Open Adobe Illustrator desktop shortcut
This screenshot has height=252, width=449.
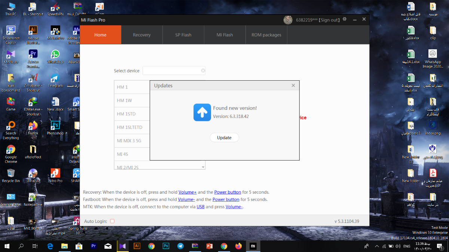(33, 35)
